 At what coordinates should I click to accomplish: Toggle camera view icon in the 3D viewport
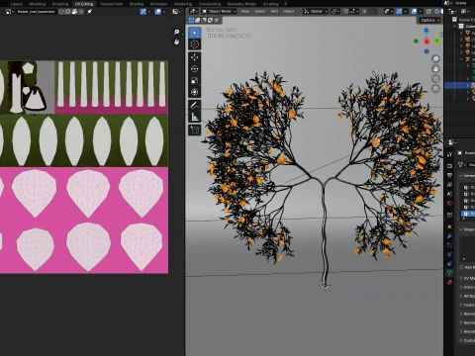click(x=435, y=79)
